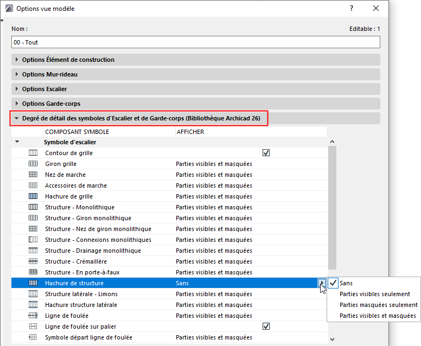Click the Ligne de foulée icon
The width and height of the screenshot is (421, 346).
33,316
